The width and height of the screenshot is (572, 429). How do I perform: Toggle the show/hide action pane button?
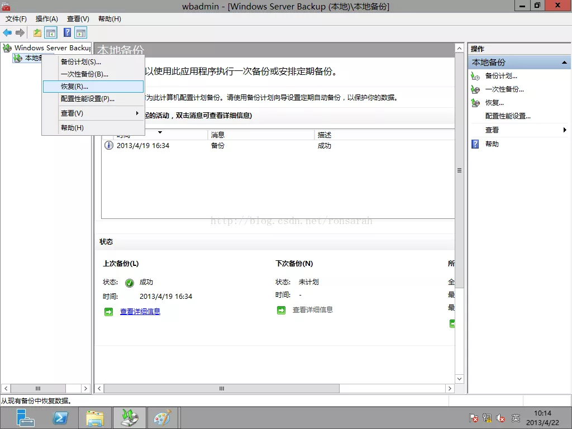[x=81, y=33]
